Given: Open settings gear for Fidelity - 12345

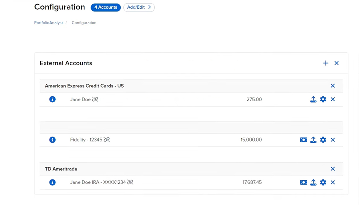Looking at the screenshot, I should pos(323,140).
